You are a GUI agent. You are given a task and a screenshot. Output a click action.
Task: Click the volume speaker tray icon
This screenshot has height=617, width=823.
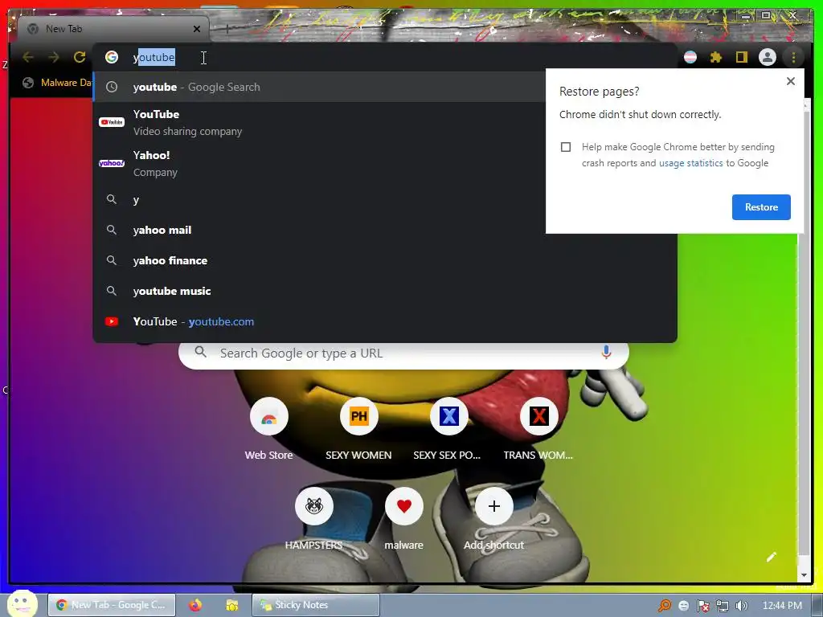[x=742, y=606]
